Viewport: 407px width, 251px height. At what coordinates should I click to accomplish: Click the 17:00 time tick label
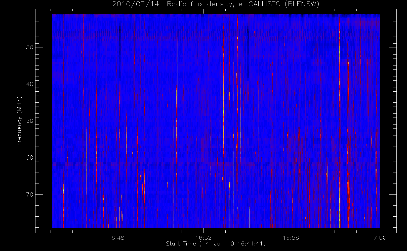click(x=378, y=237)
